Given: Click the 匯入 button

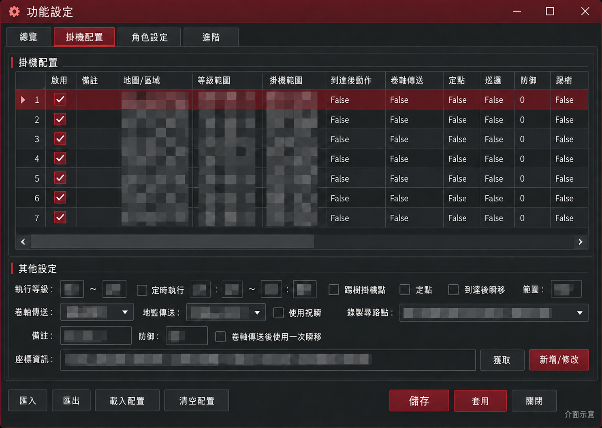Looking at the screenshot, I should point(28,400).
